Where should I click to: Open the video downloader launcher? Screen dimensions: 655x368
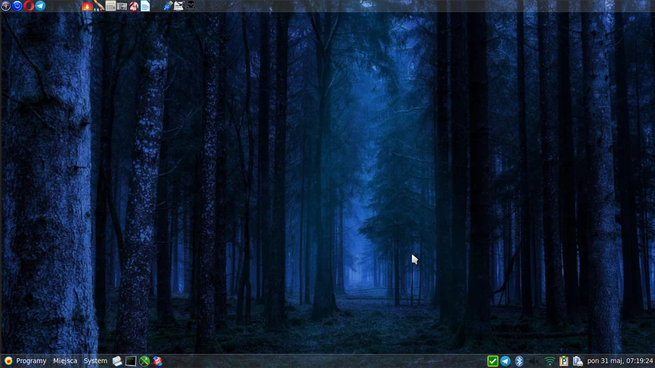pyautogui.click(x=87, y=6)
